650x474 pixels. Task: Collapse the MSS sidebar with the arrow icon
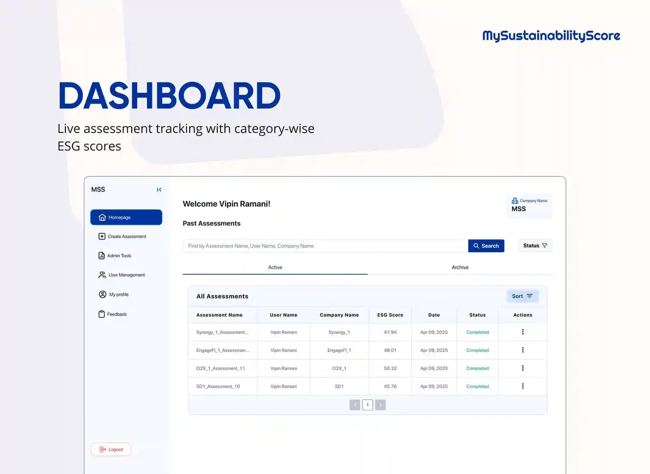pyautogui.click(x=159, y=190)
